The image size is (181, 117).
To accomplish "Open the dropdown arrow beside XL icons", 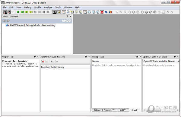I will [x=13, y=12].
